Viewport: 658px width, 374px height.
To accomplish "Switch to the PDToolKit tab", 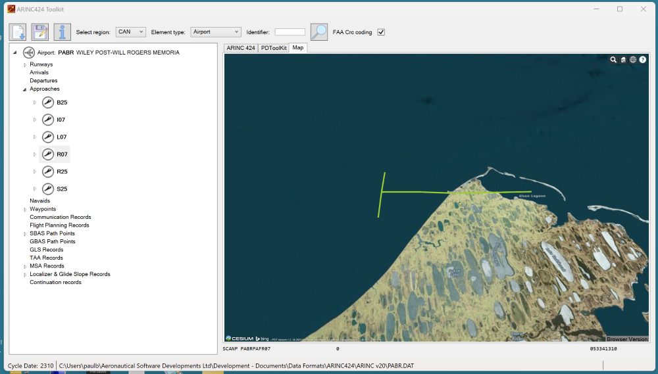I will [274, 48].
